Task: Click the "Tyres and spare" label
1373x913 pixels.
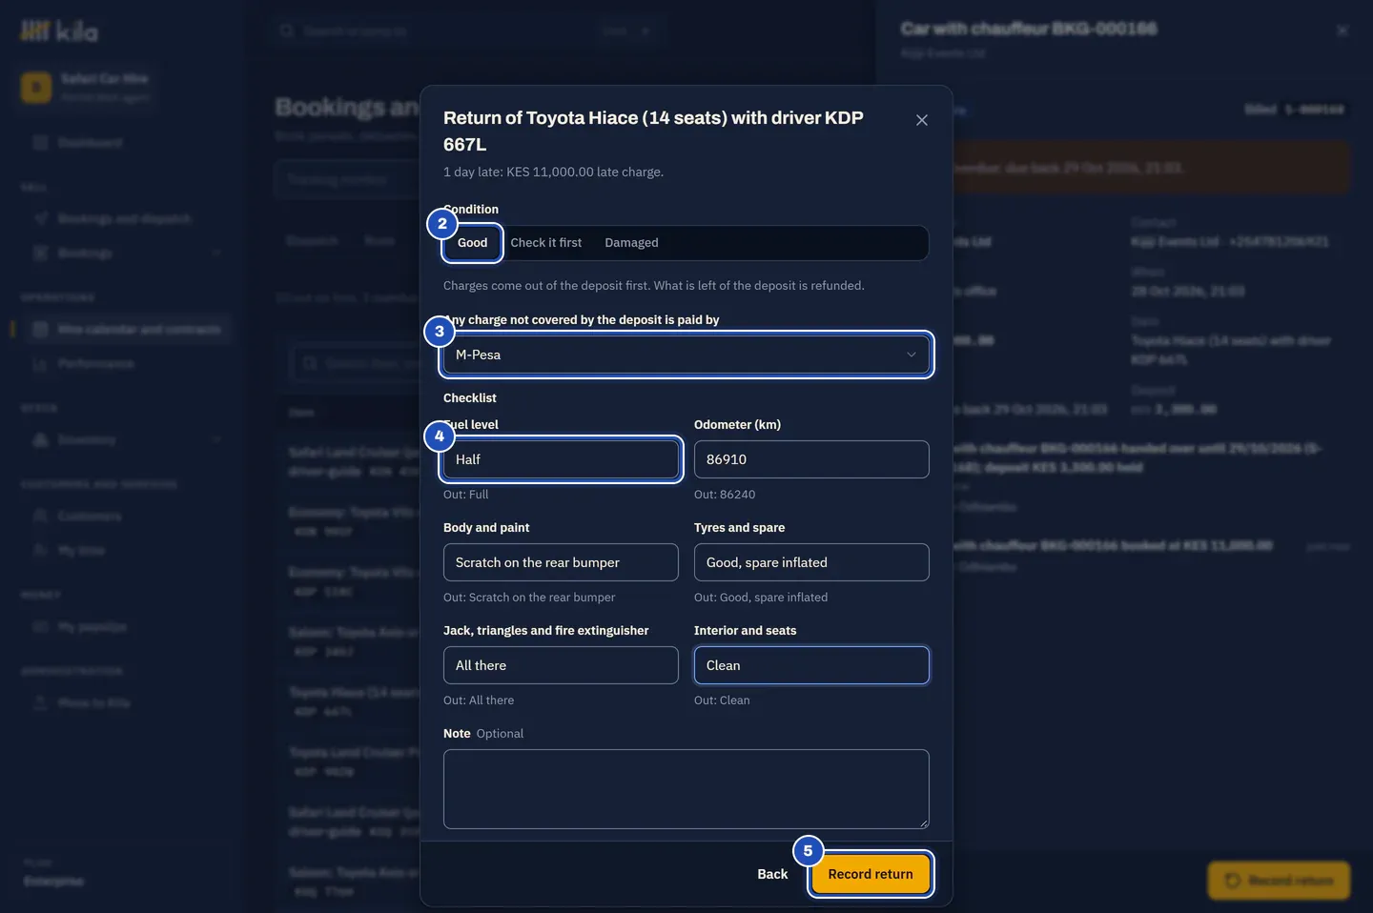Action: coord(740,528)
